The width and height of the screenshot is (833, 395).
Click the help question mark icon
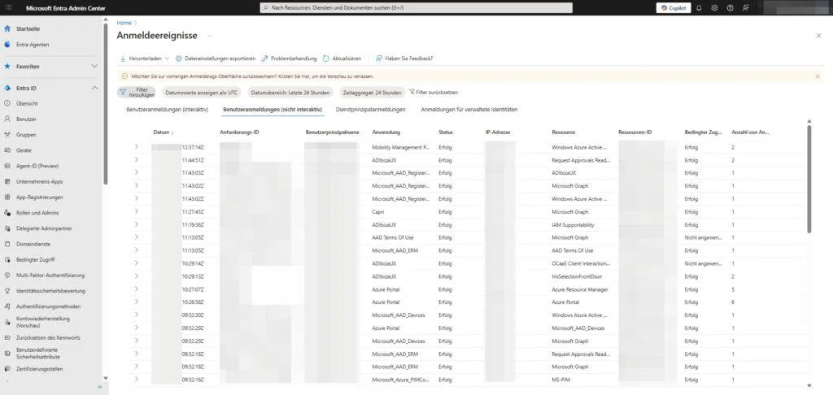(730, 7)
